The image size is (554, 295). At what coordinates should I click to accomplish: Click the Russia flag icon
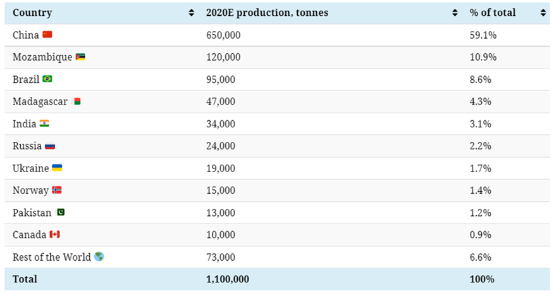click(50, 146)
